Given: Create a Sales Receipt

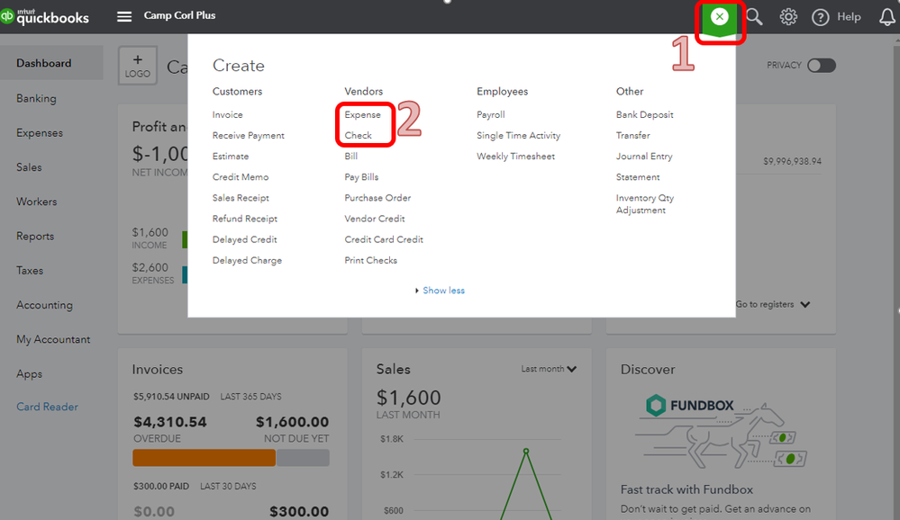Looking at the screenshot, I should click(x=241, y=198).
